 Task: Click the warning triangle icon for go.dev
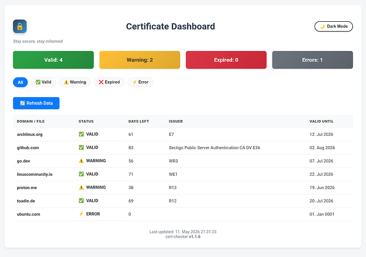point(81,161)
